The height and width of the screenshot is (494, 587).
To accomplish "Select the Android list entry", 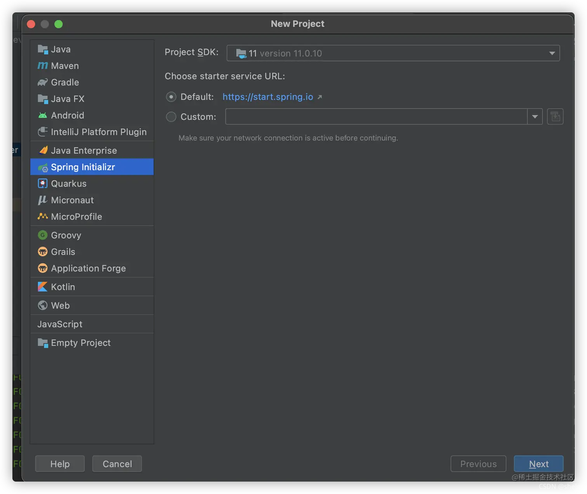I will click(x=92, y=115).
